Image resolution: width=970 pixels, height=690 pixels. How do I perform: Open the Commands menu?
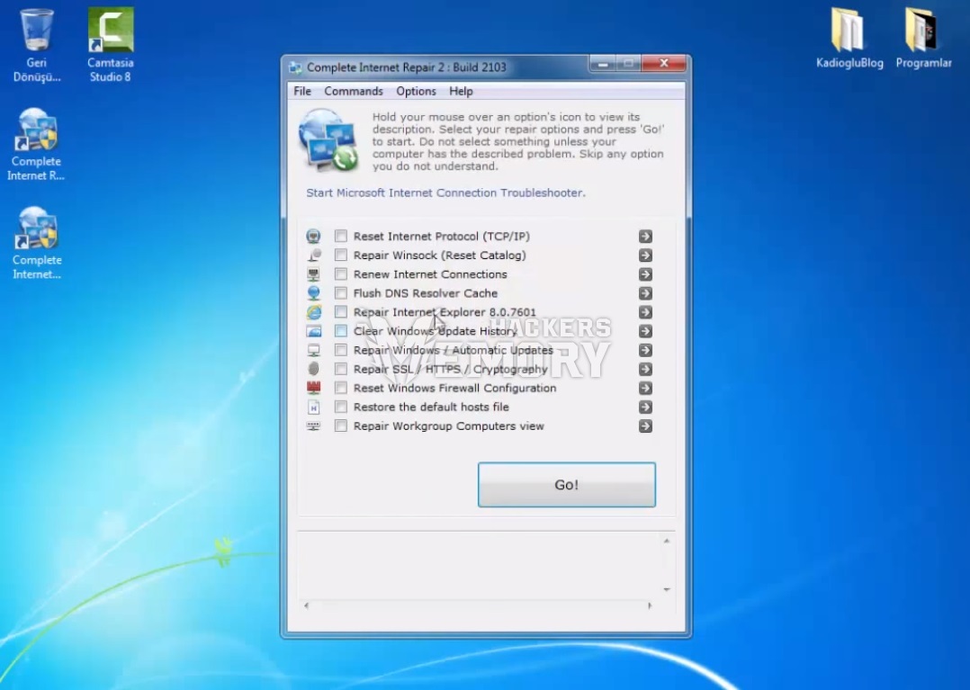pyautogui.click(x=354, y=91)
